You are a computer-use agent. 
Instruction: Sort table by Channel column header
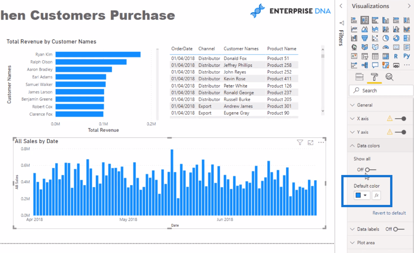206,48
